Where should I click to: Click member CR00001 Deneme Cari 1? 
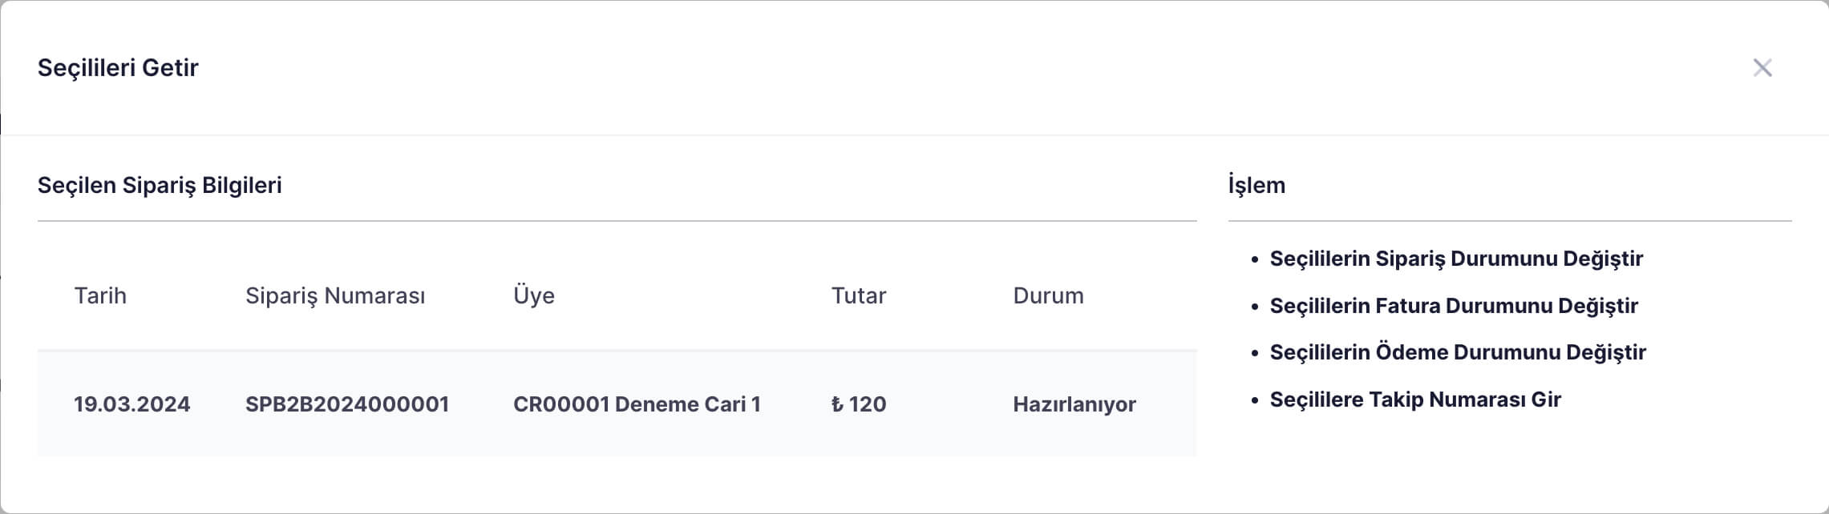[637, 404]
